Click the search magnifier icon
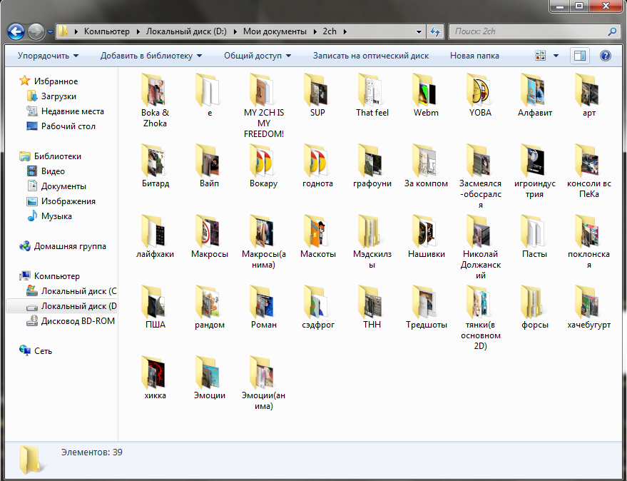 click(x=612, y=31)
